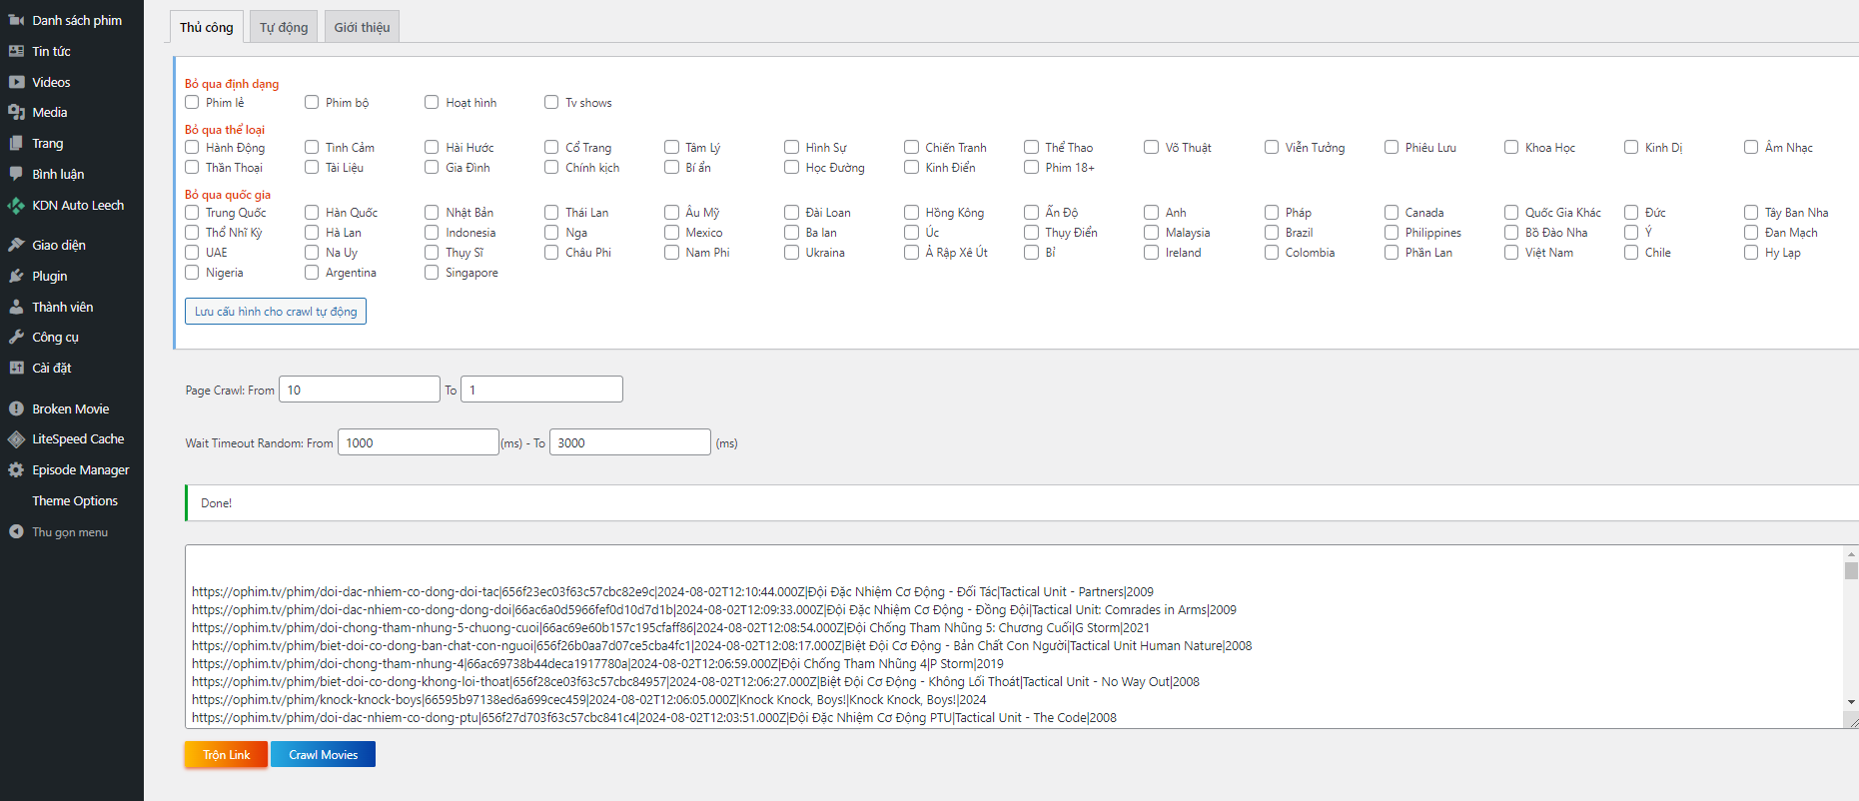The height and width of the screenshot is (801, 1859).
Task: Click the Plugin icon in sidebar
Action: 16,277
